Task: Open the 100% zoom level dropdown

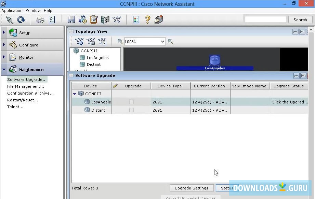Action: coord(162,42)
